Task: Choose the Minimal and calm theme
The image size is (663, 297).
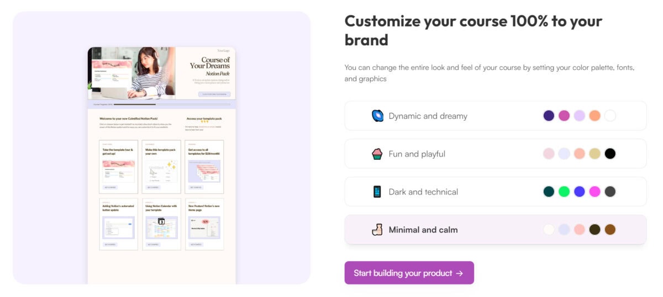Action: pos(496,230)
